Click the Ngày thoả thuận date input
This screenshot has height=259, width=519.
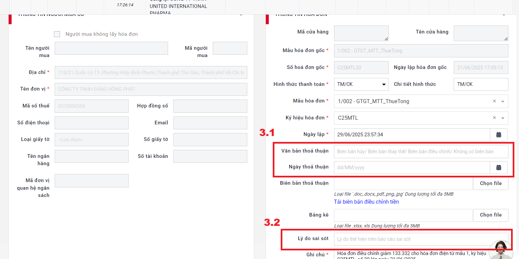(x=412, y=167)
